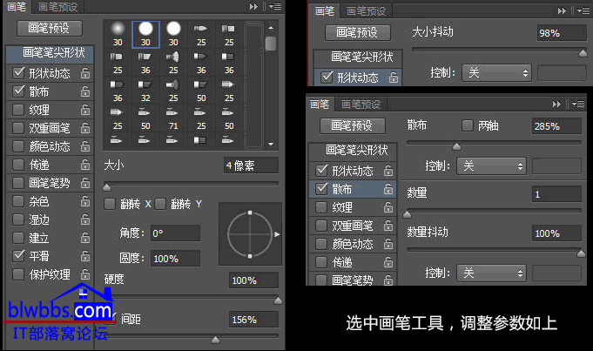Click lock icon for 纹理 in Brush Tip Shape panel
The image size is (593, 351).
pyautogui.click(x=85, y=110)
